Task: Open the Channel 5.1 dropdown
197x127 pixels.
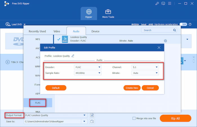Action: [x=145, y=67]
